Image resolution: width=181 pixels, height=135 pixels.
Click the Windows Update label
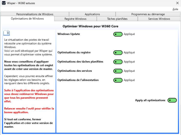tap(69, 34)
